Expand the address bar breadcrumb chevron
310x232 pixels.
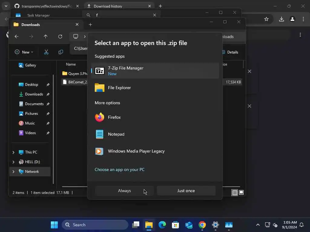85,37
